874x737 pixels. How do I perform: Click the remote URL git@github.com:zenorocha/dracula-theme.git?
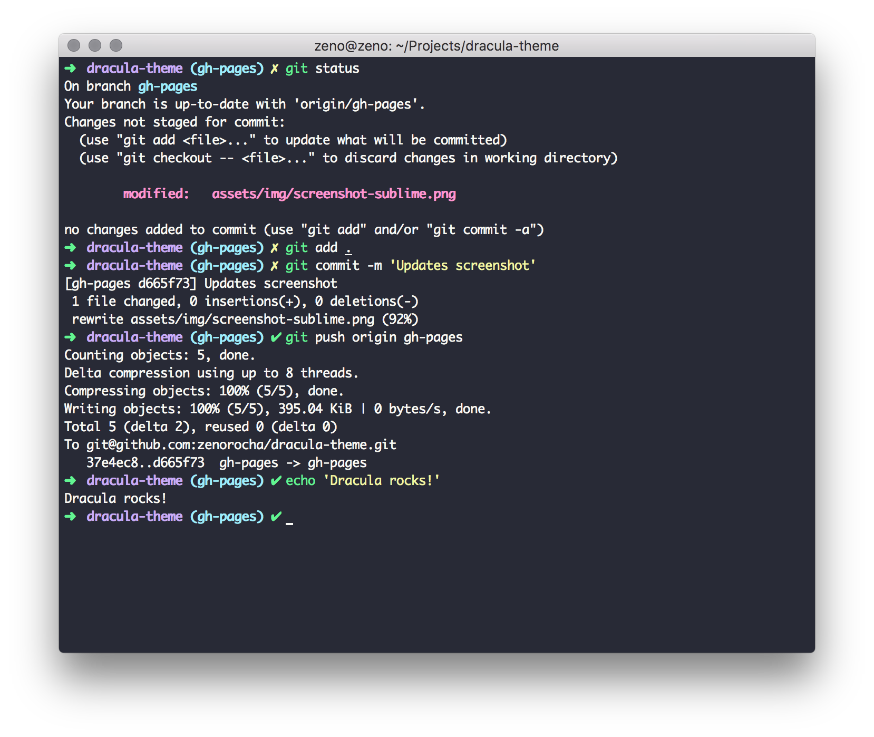pos(241,444)
